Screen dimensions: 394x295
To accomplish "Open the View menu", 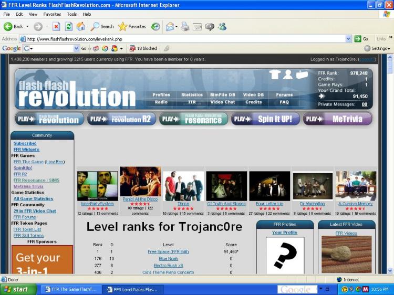I will tap(33, 14).
